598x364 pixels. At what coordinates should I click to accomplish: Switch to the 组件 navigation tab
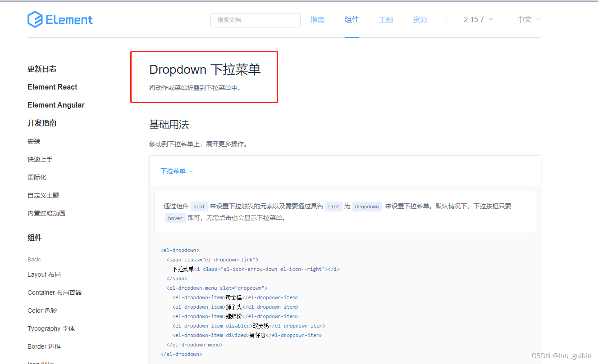[352, 19]
